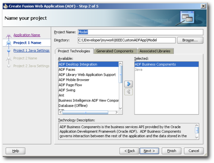Screen dimensions: 214x163
Task: Click the Project Name input field
Action: click(x=141, y=32)
